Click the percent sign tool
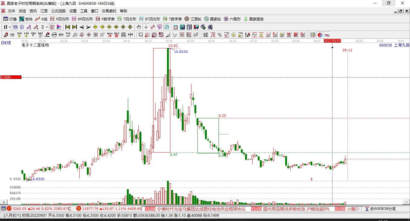 (x=220, y=35)
